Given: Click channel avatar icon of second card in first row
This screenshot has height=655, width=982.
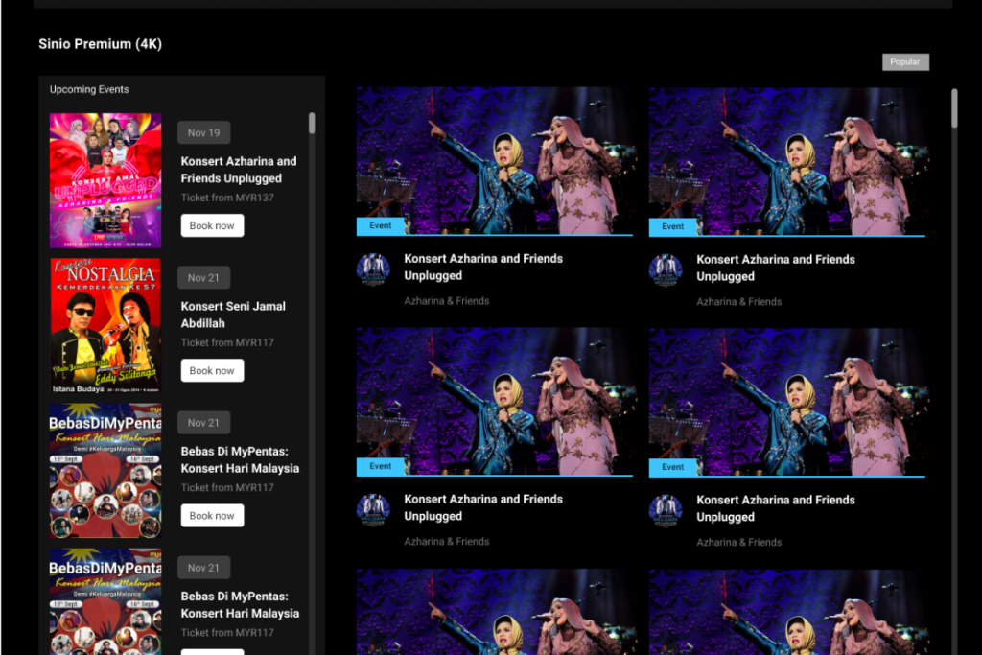Looking at the screenshot, I should [666, 269].
